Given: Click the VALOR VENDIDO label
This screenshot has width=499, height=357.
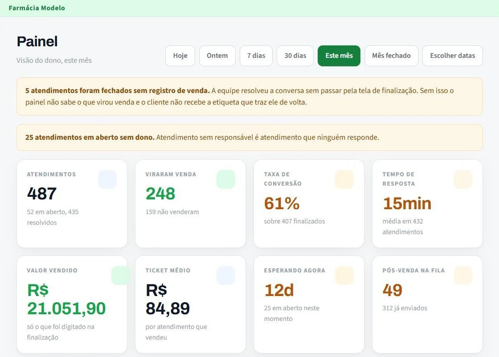Looking at the screenshot, I should 52,271.
